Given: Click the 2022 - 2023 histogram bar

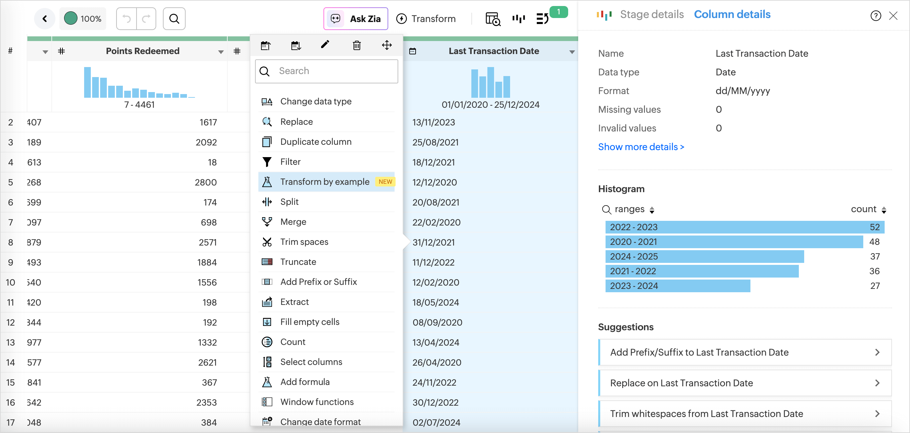Looking at the screenshot, I should click(744, 227).
